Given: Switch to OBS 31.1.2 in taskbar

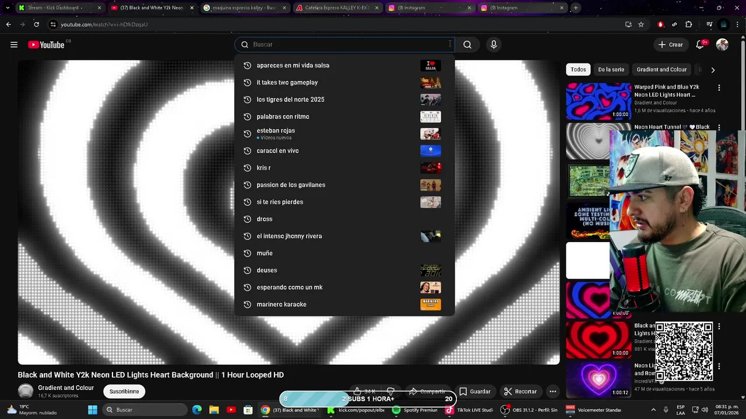Looking at the screenshot, I should (x=529, y=410).
